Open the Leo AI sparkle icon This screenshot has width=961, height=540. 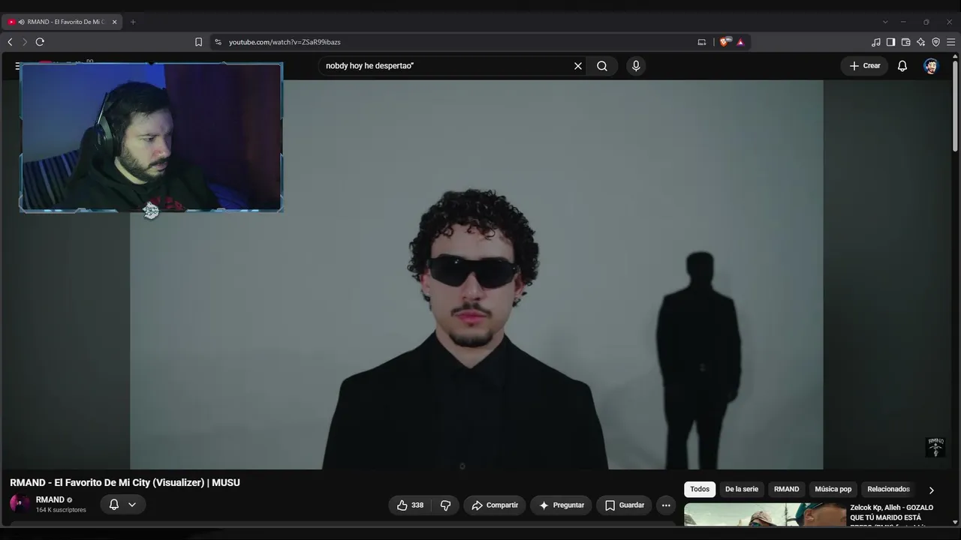[x=920, y=42]
